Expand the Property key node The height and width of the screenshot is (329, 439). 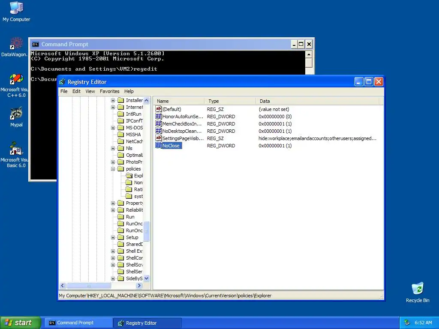click(x=113, y=203)
